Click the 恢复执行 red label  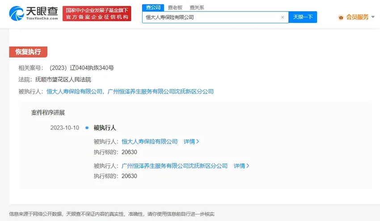click(28, 52)
